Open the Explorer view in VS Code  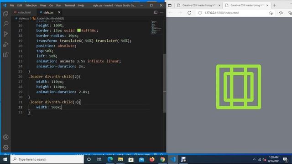point(6,14)
